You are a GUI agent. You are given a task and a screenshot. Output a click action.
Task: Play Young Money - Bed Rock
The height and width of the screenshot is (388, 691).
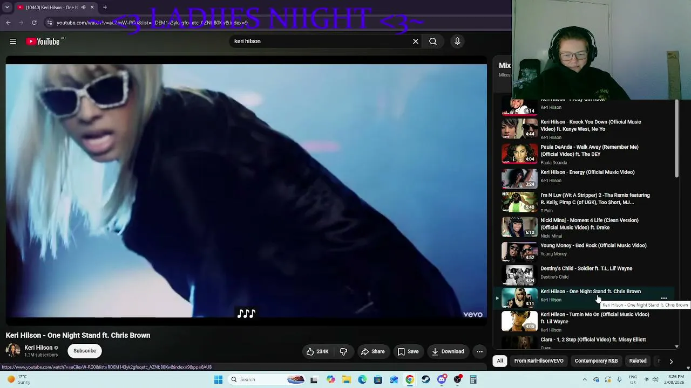pos(593,246)
